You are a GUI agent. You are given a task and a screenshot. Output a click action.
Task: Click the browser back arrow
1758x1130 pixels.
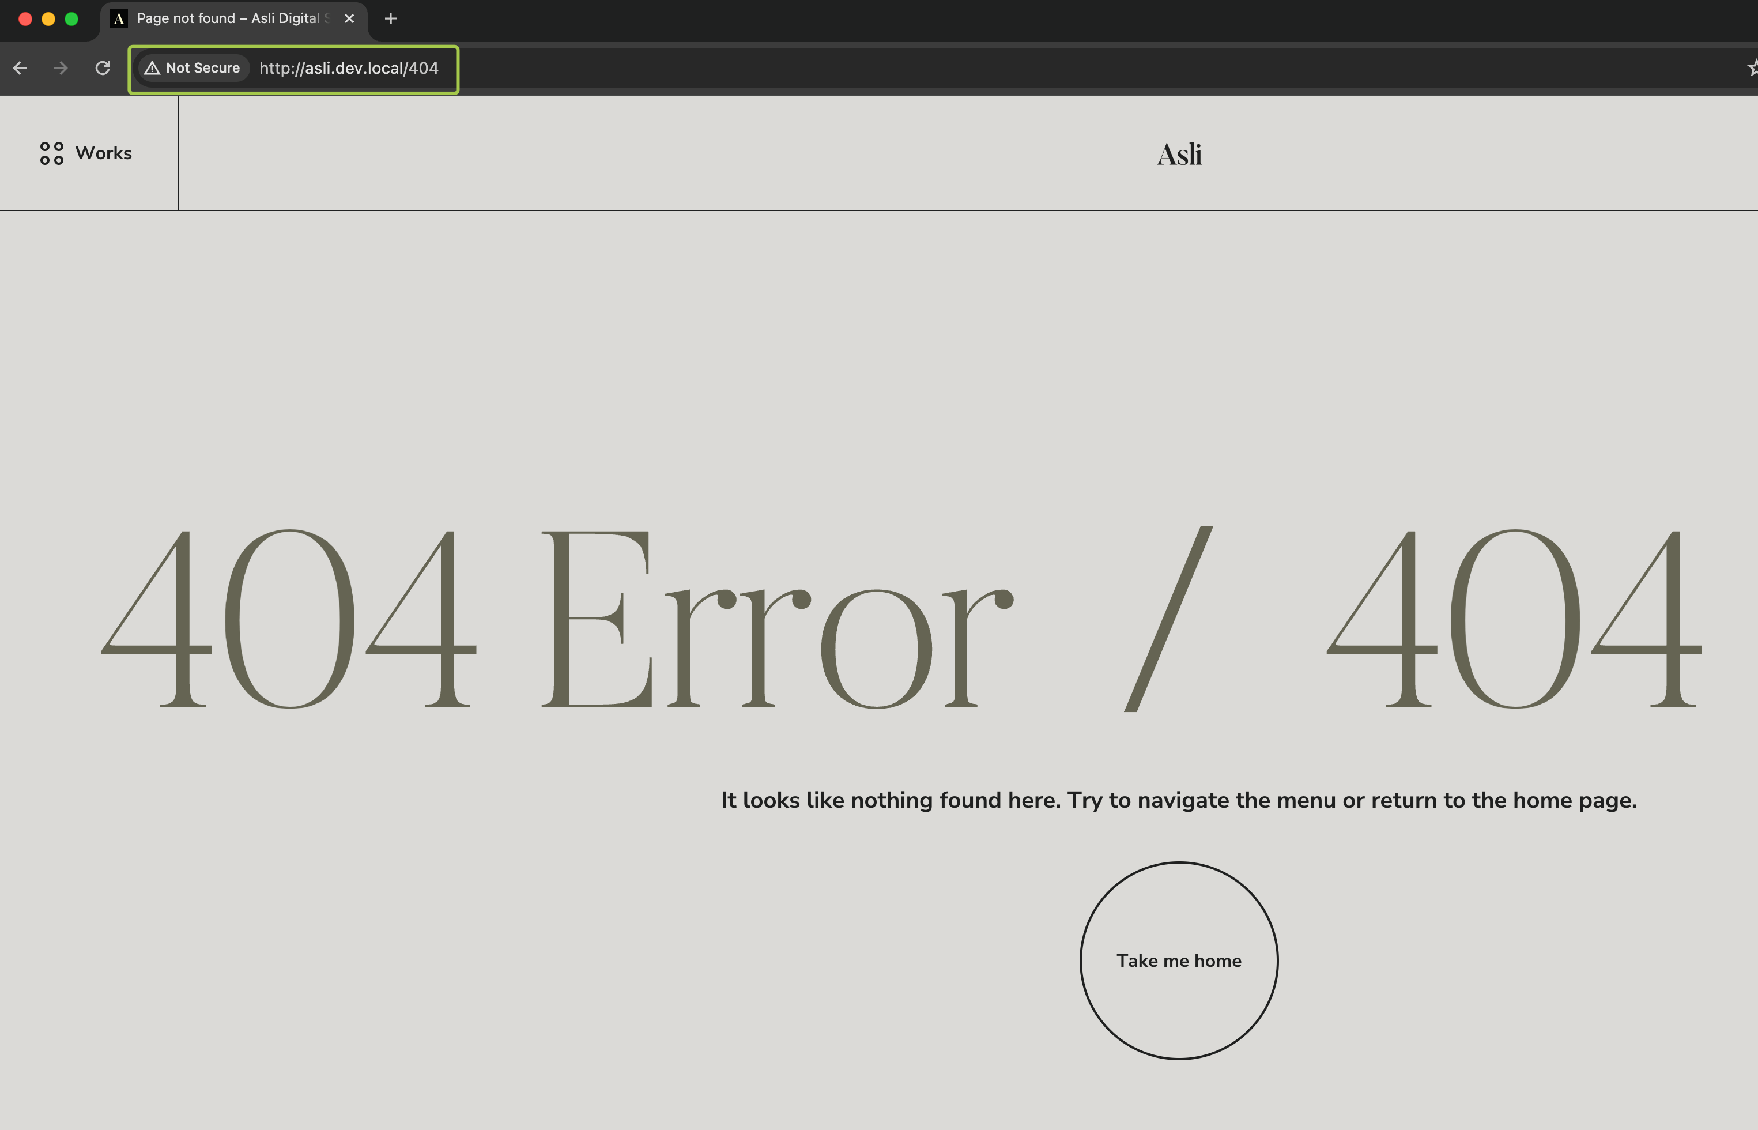[x=20, y=68]
